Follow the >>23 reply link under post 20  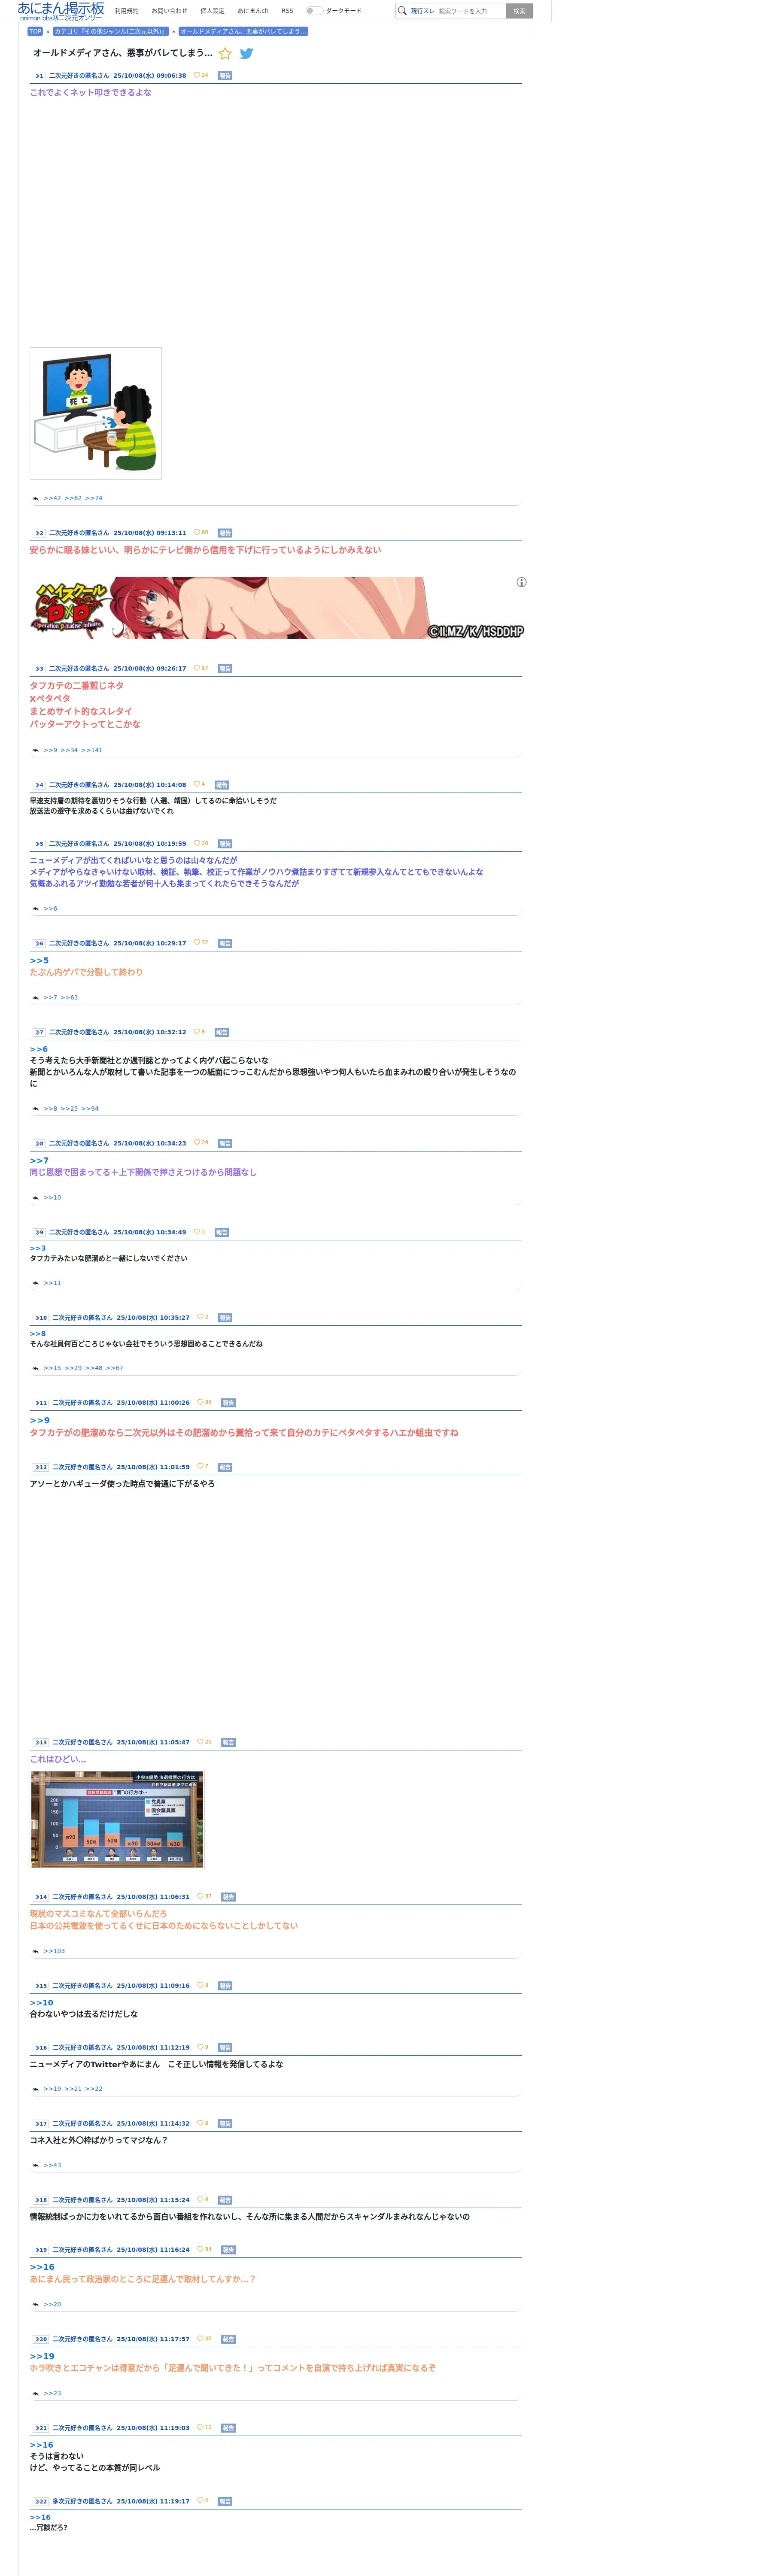[x=52, y=2393]
